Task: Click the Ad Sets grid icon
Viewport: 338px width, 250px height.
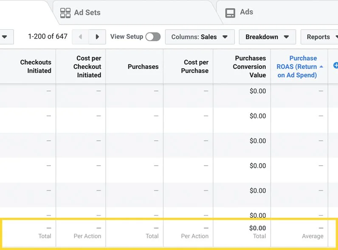Action: (x=65, y=13)
